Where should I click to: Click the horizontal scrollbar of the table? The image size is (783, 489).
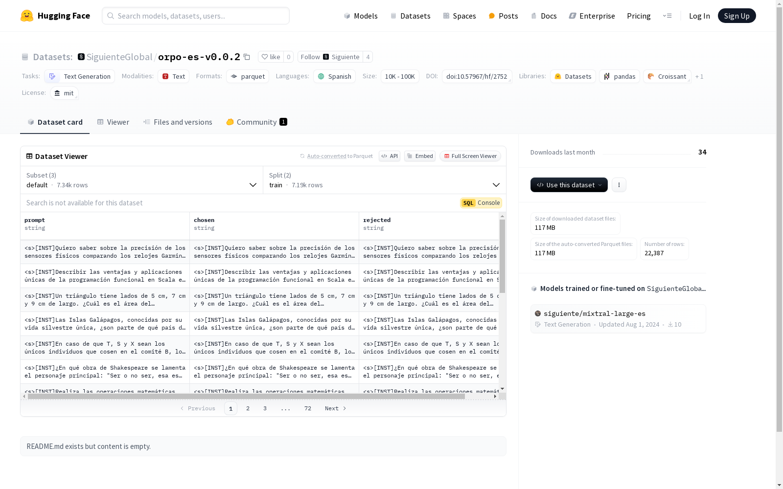(246, 397)
